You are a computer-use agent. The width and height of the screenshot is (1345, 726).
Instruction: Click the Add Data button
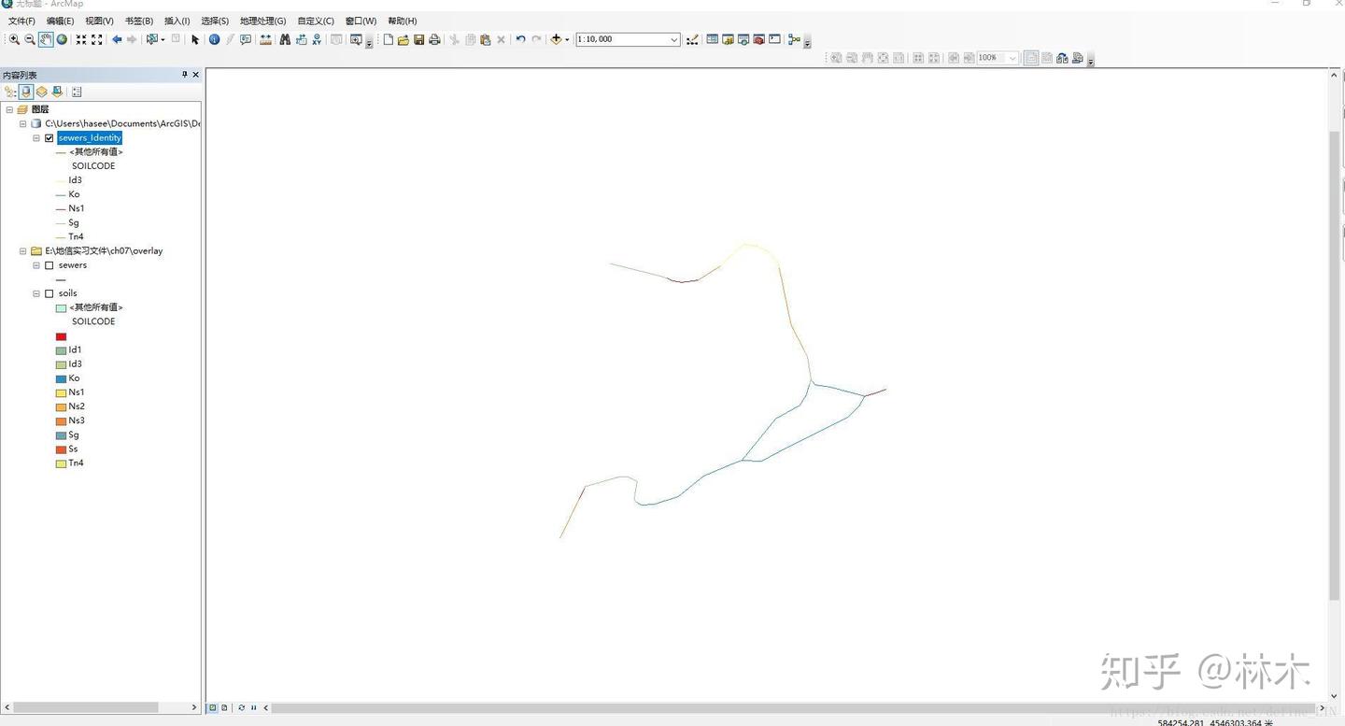point(556,39)
